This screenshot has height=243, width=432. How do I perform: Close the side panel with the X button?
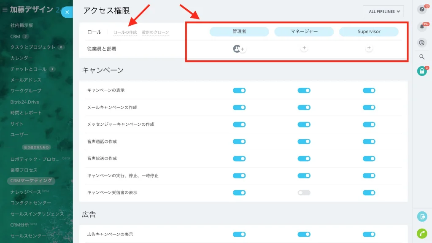tap(67, 12)
